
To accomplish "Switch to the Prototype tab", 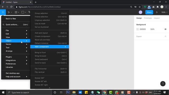I will 148,18.
